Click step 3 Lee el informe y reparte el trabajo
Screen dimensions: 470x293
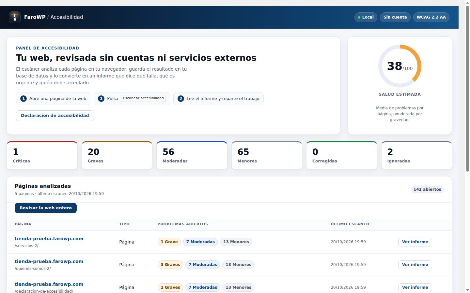point(218,99)
